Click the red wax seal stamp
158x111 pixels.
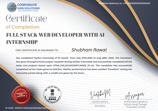pyautogui.click(x=21, y=95)
